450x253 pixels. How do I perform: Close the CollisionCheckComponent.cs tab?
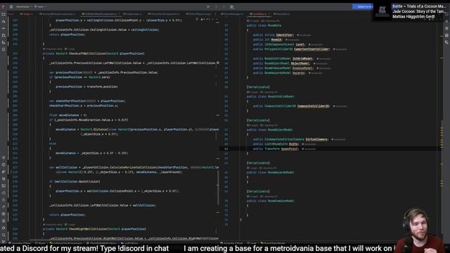pos(119,14)
